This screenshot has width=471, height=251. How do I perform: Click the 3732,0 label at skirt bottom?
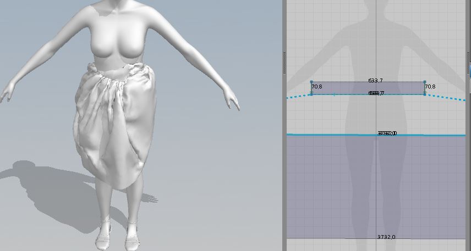pos(386,237)
